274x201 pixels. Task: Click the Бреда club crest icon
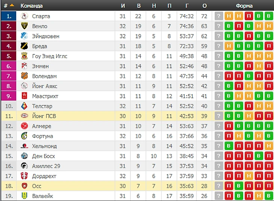coord(24,46)
